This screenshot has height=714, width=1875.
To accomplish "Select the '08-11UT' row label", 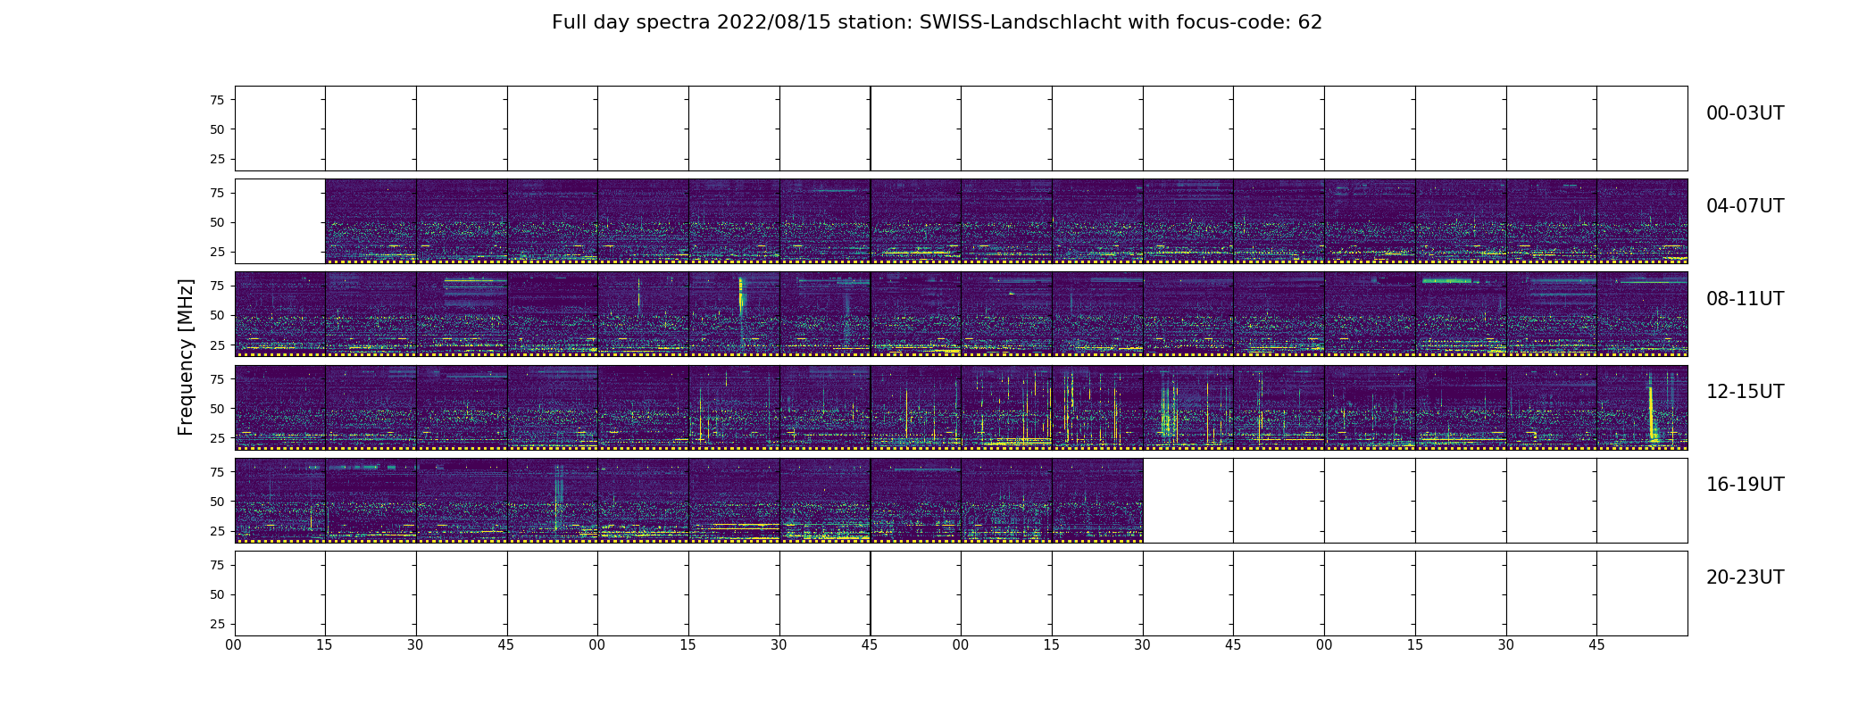I will point(1745,299).
